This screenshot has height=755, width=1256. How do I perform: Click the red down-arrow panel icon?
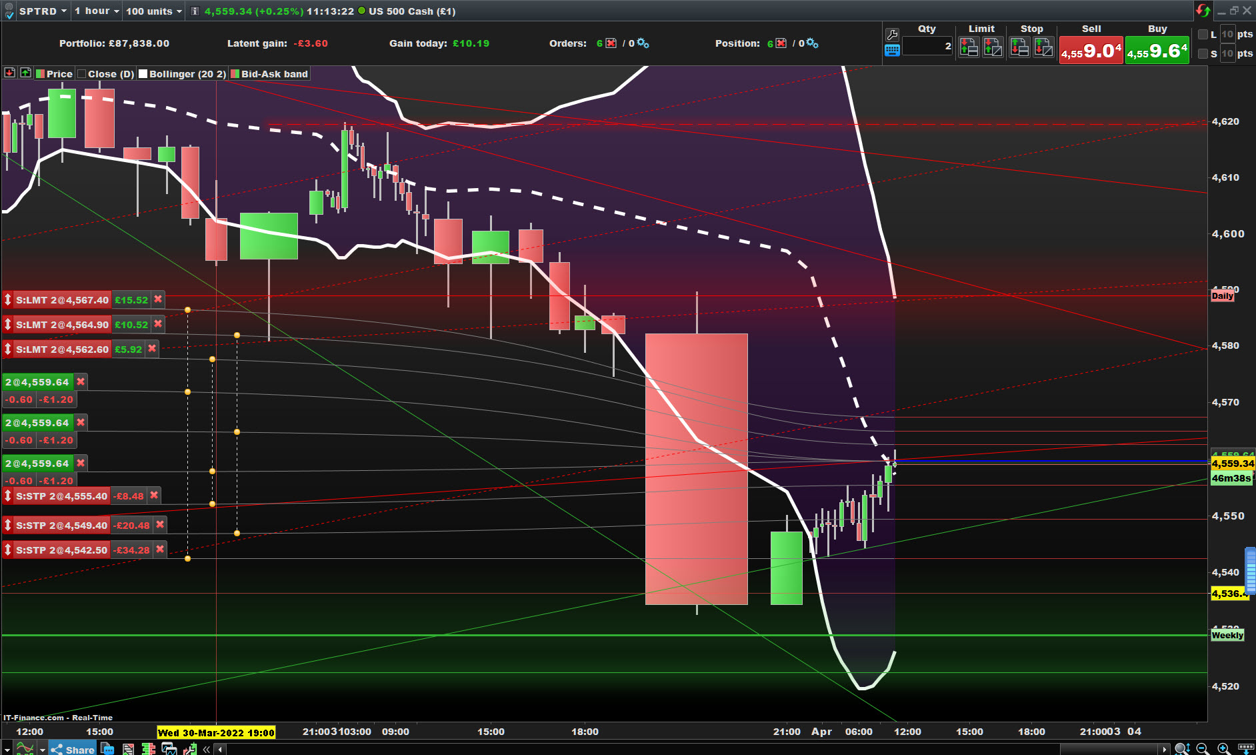click(x=10, y=73)
